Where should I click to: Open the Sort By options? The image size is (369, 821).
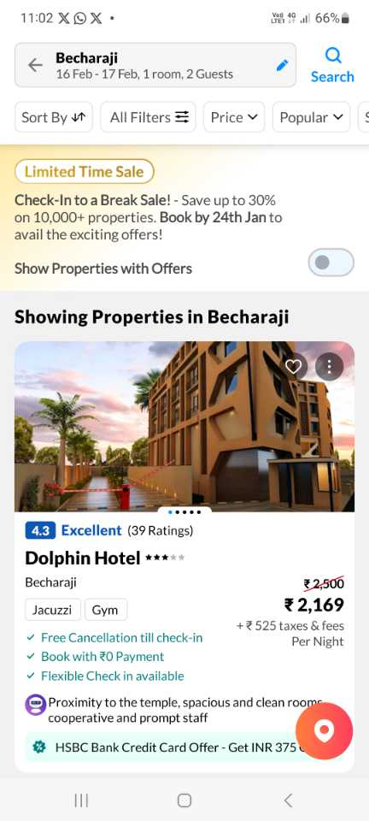[53, 117]
